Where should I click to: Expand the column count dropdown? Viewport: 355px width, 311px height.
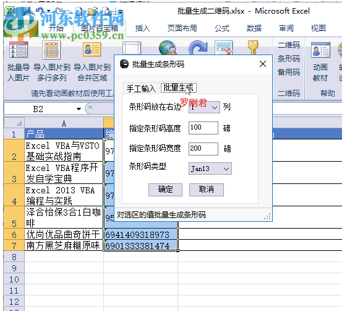click(x=215, y=107)
